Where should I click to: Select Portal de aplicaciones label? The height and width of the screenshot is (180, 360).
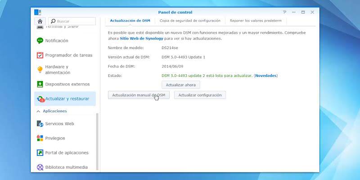pyautogui.click(x=67, y=153)
